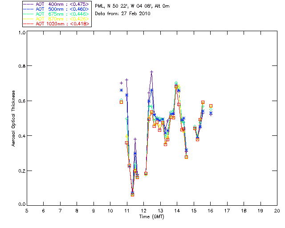Image resolution: width=285 pixels, height=228 pixels.
Task: Click the 0.8 y-axis label
Action: (x=22, y=66)
